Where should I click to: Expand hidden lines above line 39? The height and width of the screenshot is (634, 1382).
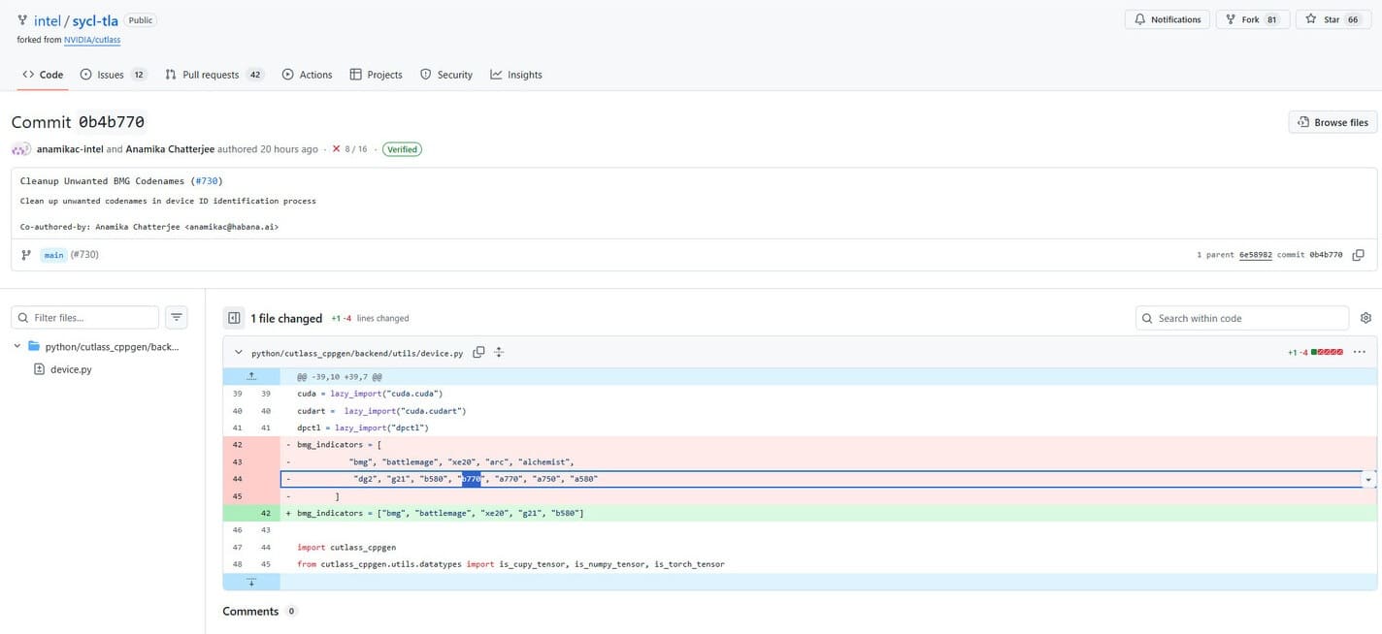pyautogui.click(x=251, y=376)
